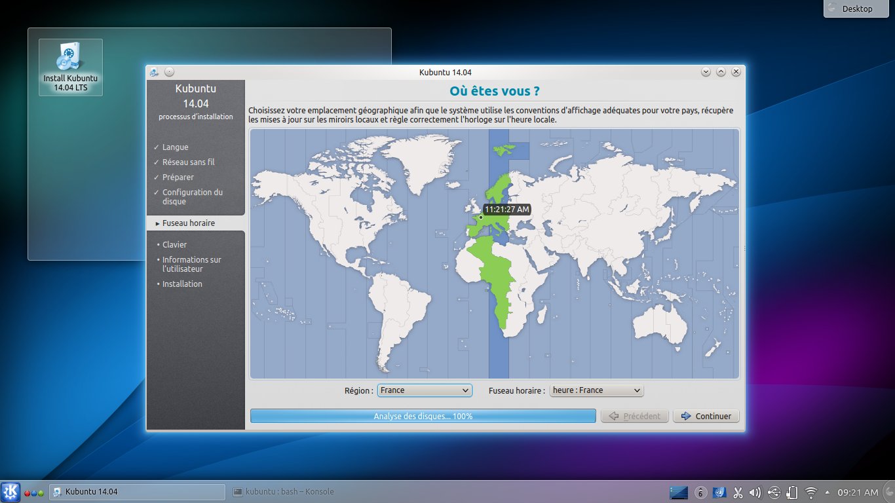The height and width of the screenshot is (503, 895).
Task: Open the USB device notifier icon
Action: (x=774, y=492)
